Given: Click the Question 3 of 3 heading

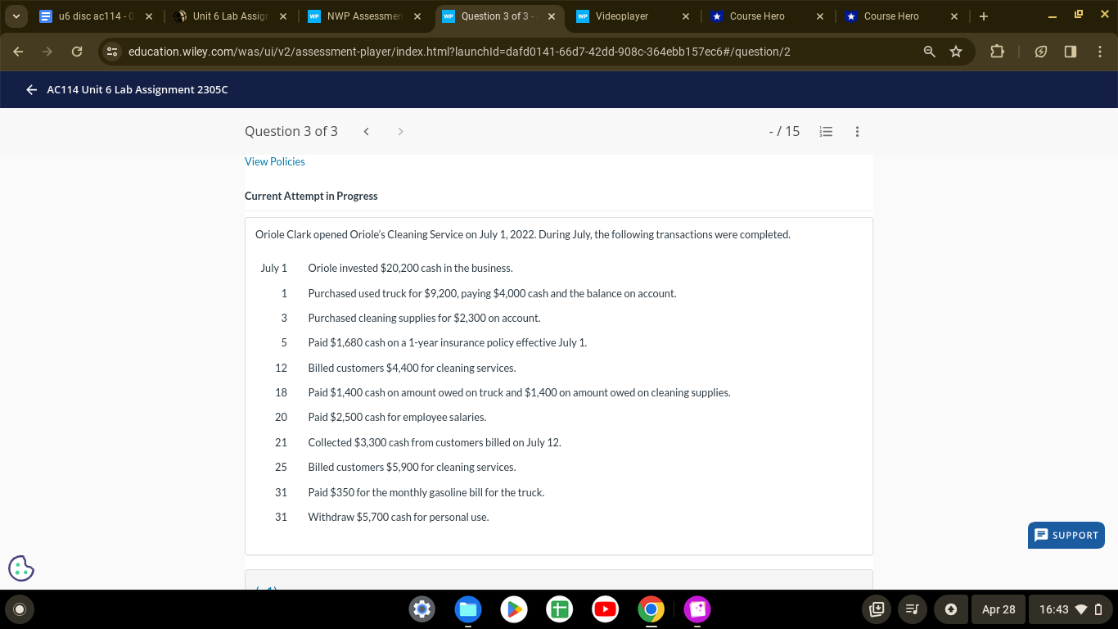Looking at the screenshot, I should click(x=291, y=131).
